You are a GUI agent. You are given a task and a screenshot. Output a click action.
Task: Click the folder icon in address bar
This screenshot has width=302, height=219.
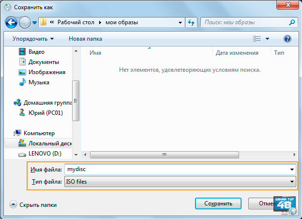[44, 22]
